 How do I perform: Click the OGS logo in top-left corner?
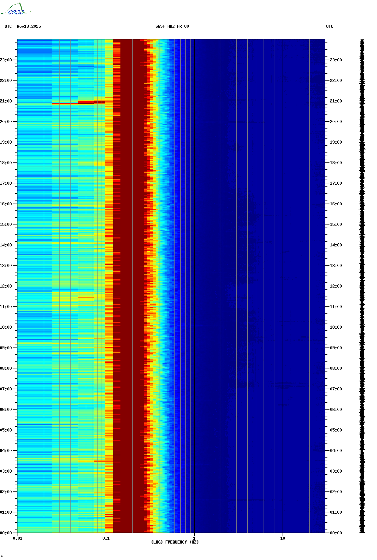pos(15,9)
